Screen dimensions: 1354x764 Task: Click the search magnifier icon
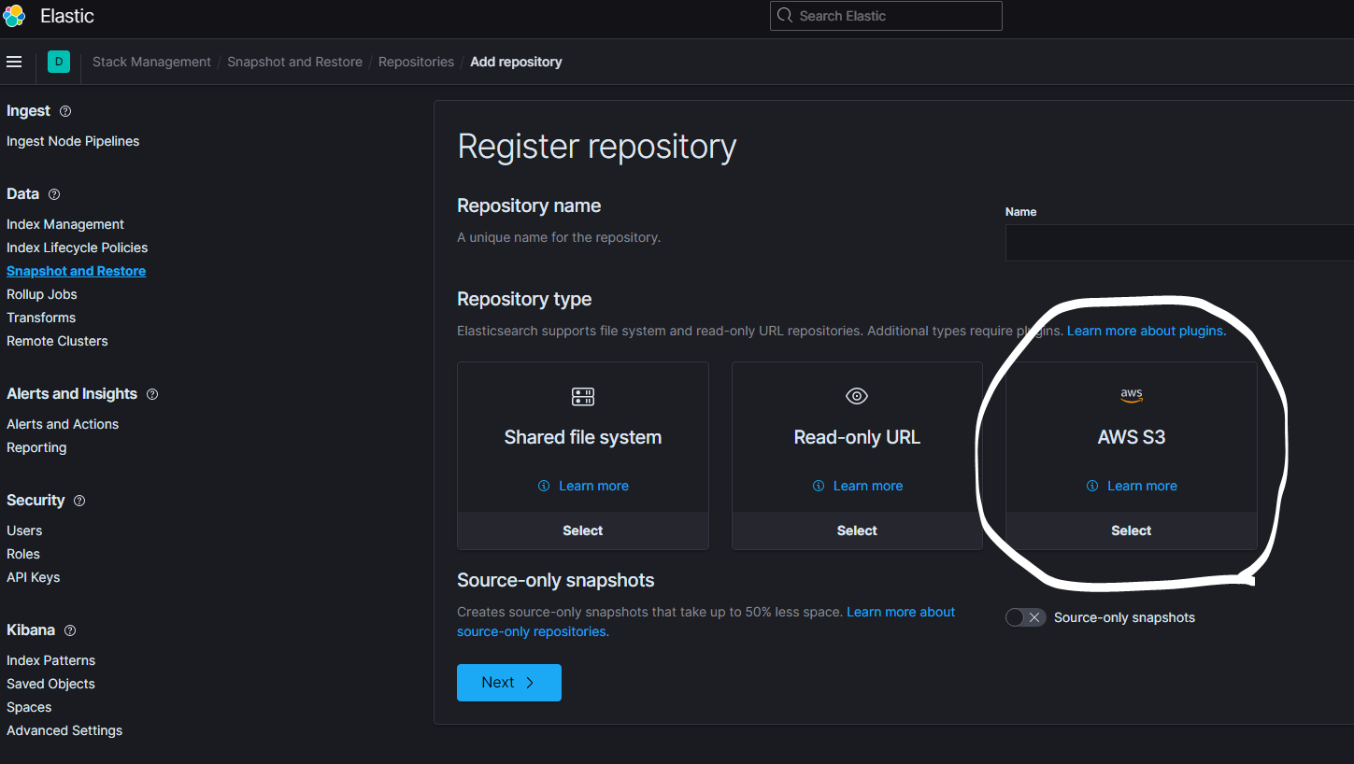point(785,16)
